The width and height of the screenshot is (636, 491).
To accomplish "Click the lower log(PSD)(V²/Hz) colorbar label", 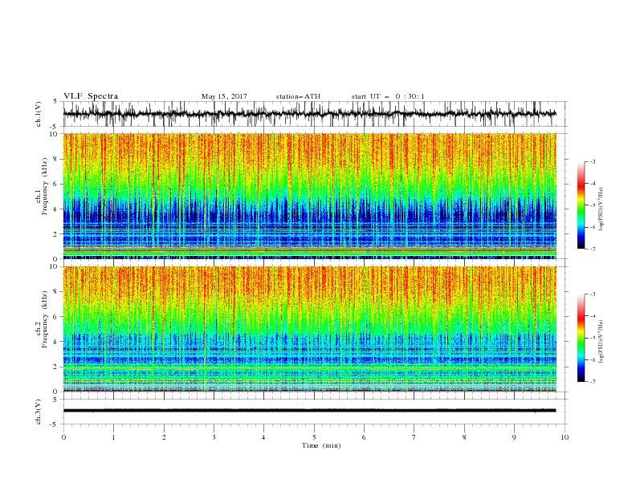I will click(601, 342).
